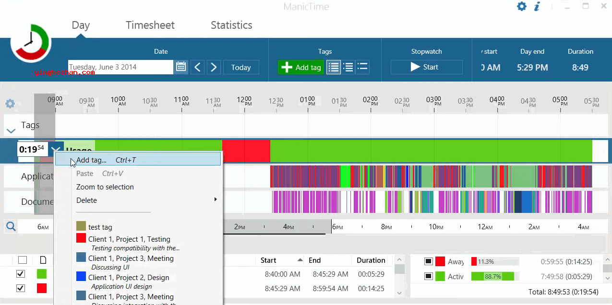The image size is (612, 305).
Task: Expand the Delete submenu arrow
Action: tap(216, 200)
